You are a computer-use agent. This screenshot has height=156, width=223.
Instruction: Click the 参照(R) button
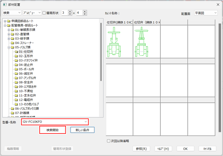coord(141,149)
